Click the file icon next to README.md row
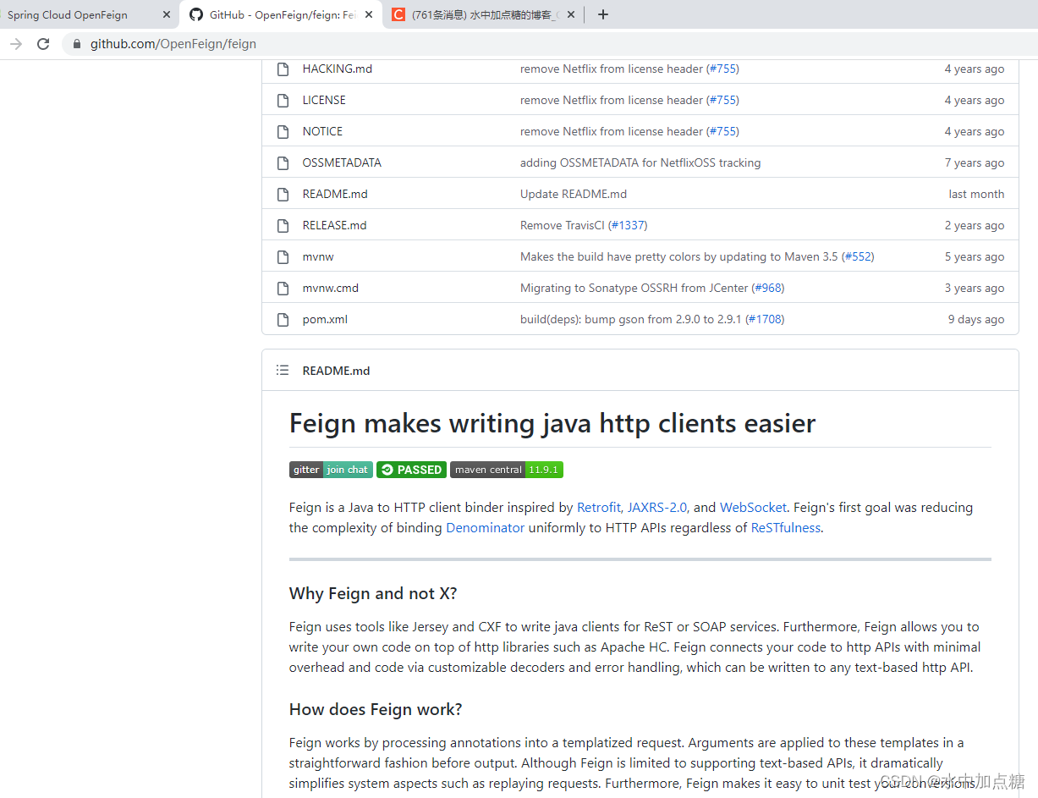1038x798 pixels. click(x=283, y=194)
